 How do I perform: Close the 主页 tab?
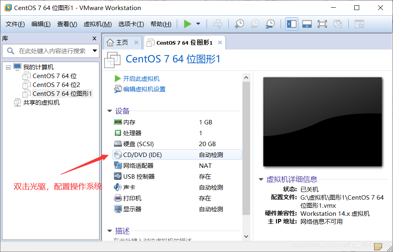click(137, 43)
